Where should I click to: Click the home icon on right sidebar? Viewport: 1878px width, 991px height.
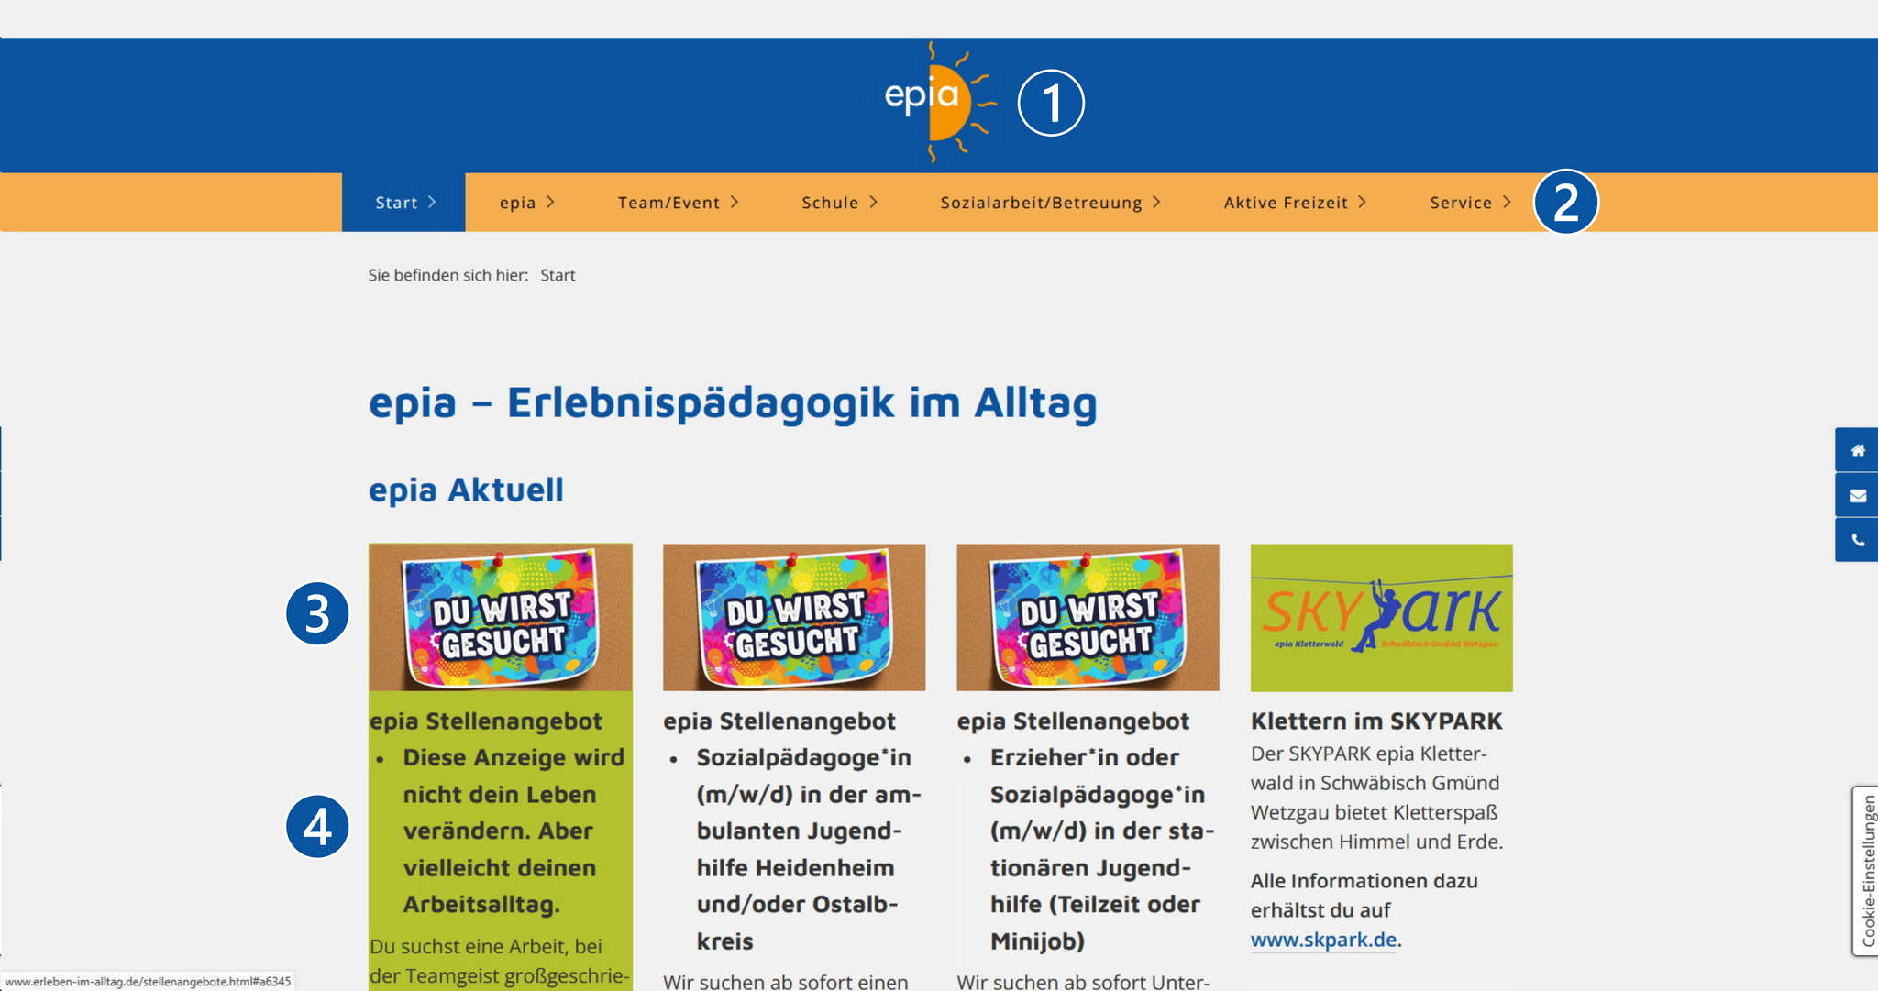click(1857, 450)
